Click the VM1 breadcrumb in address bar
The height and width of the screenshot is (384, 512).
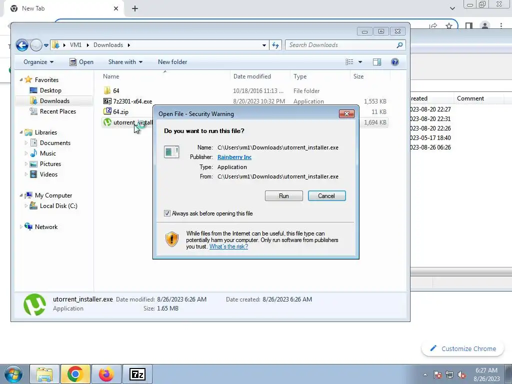tap(76, 45)
